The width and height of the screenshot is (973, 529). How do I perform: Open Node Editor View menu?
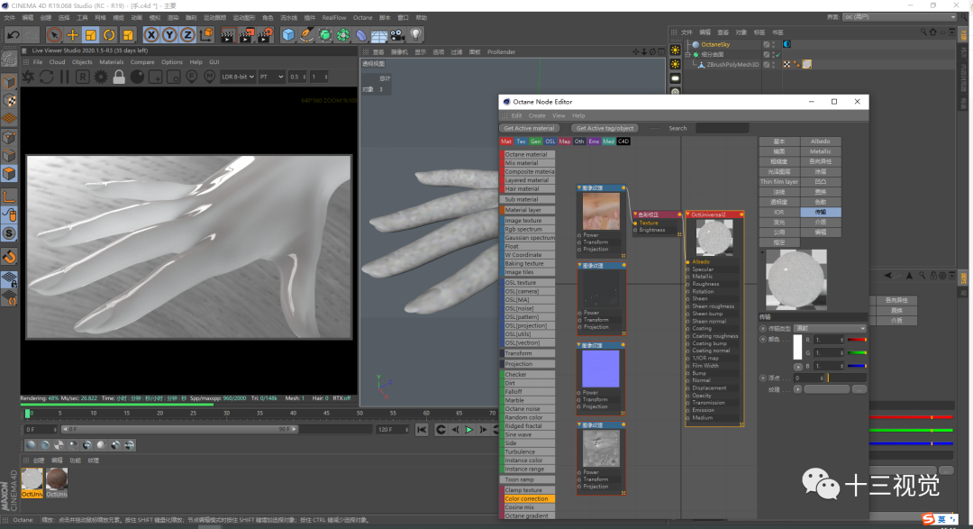tap(559, 115)
